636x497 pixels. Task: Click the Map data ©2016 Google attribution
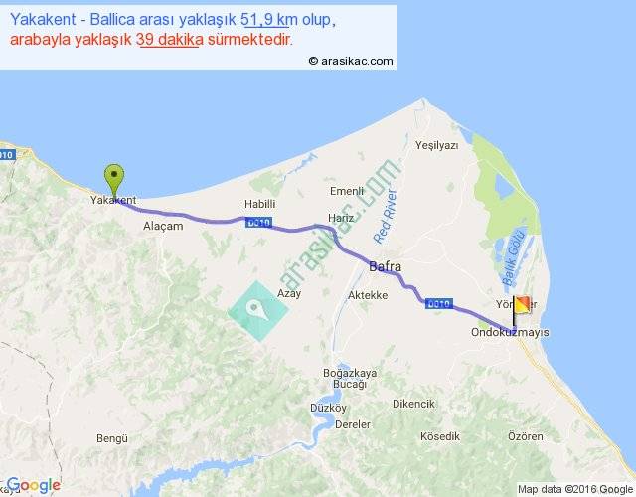575,489
